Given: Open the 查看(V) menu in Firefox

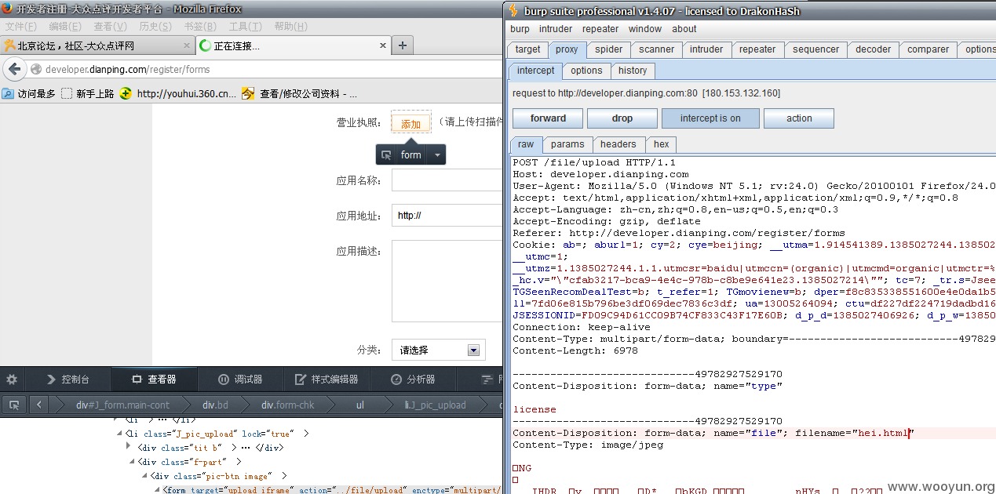Looking at the screenshot, I should tap(110, 27).
